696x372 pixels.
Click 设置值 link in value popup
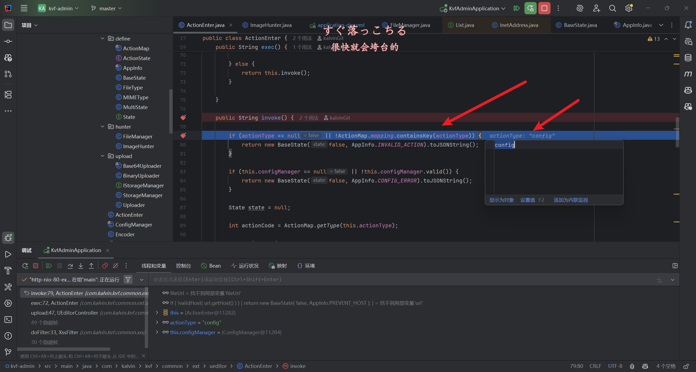(x=528, y=200)
